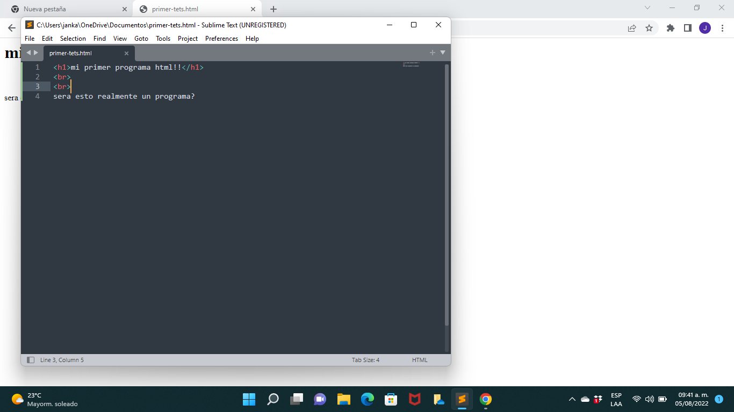Open the Selection menu
Image resolution: width=734 pixels, height=412 pixels.
73,39
